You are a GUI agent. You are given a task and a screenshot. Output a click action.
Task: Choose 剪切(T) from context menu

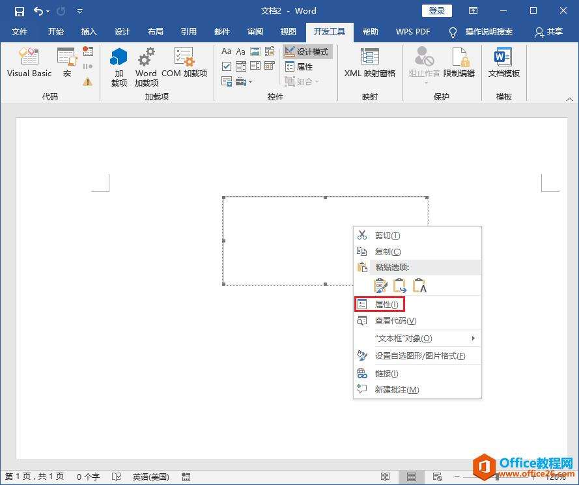click(417, 235)
